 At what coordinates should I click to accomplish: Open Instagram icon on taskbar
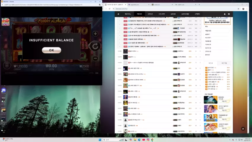point(148,140)
